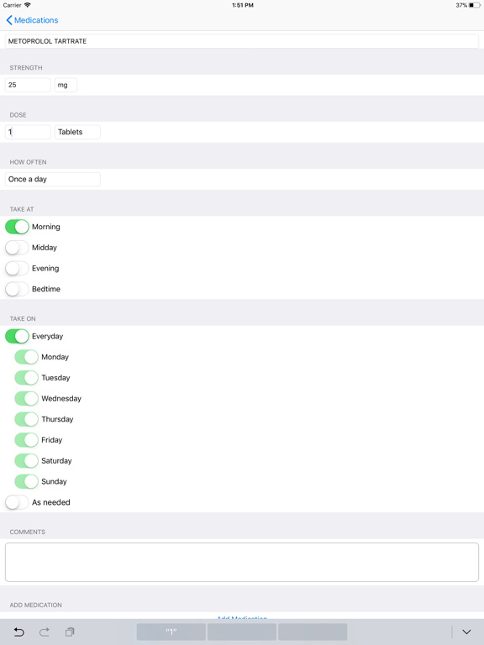Screen dimensions: 484x645
Task: Tap the paste clipboard icon
Action: (x=70, y=632)
